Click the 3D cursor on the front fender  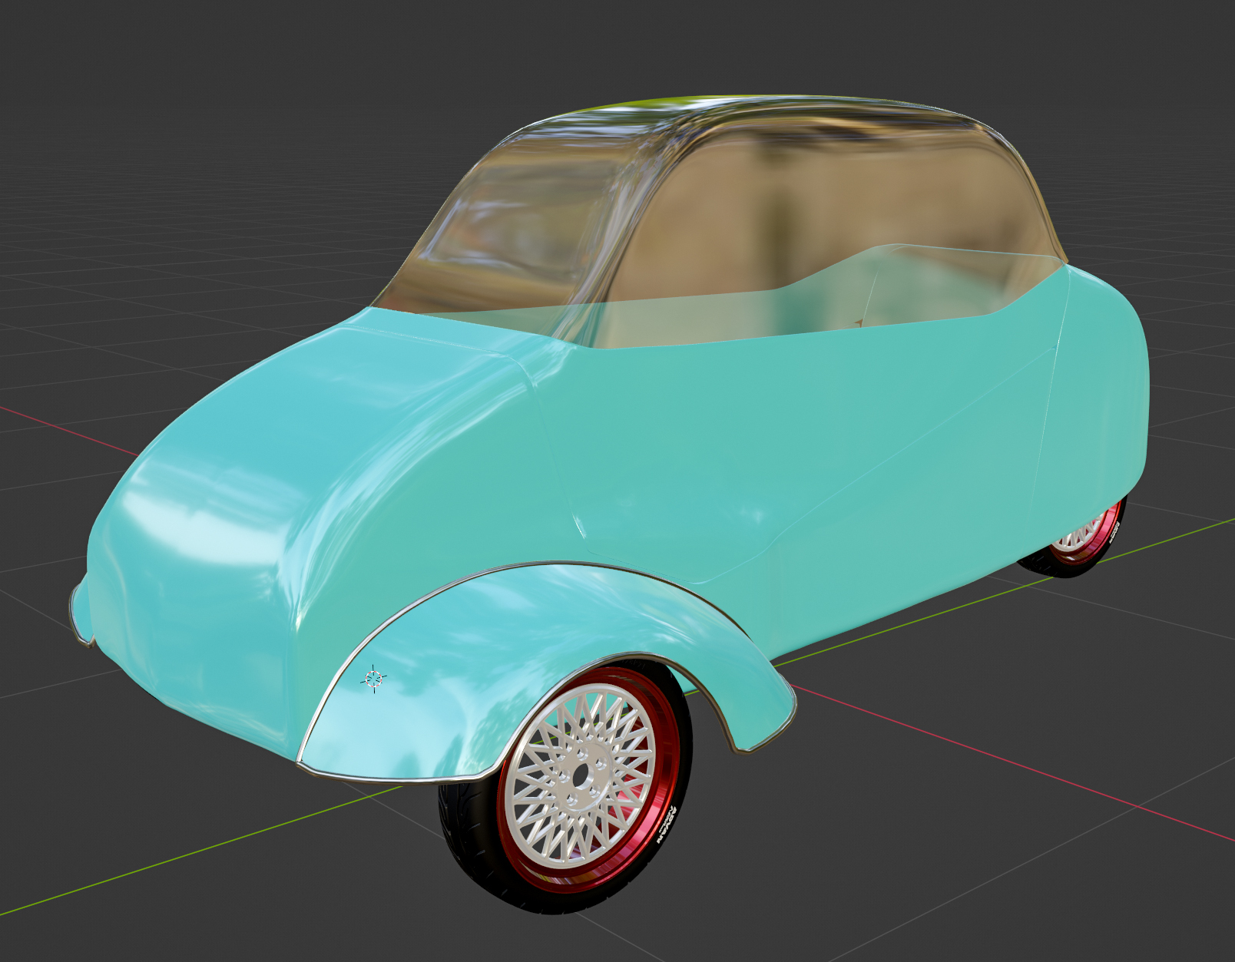[x=374, y=678]
